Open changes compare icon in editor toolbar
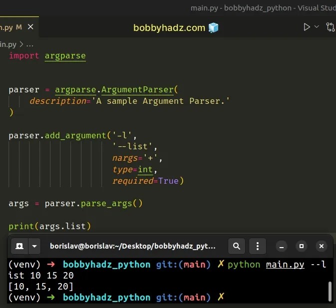Image resolution: width=336 pixels, height=308 pixels. click(330, 27)
